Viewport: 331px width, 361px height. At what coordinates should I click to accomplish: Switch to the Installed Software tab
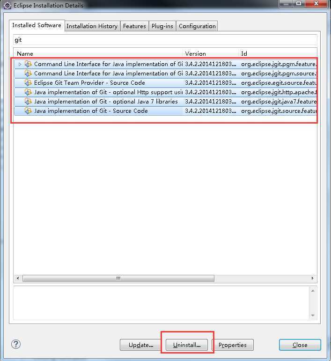point(37,25)
